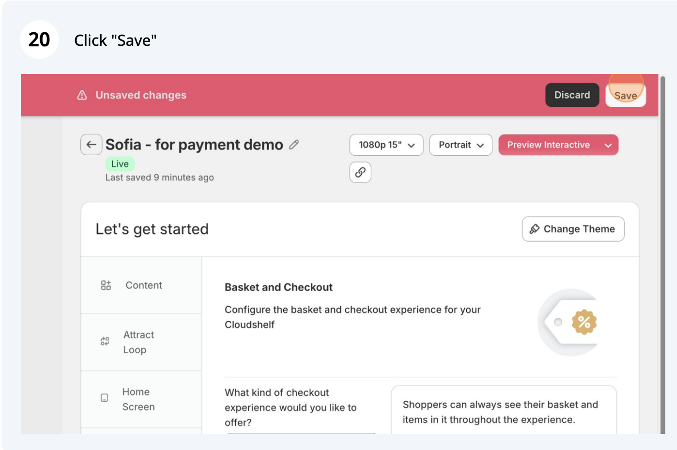Open the Home Screen tab
Image resolution: width=677 pixels, height=450 pixels.
[141, 399]
